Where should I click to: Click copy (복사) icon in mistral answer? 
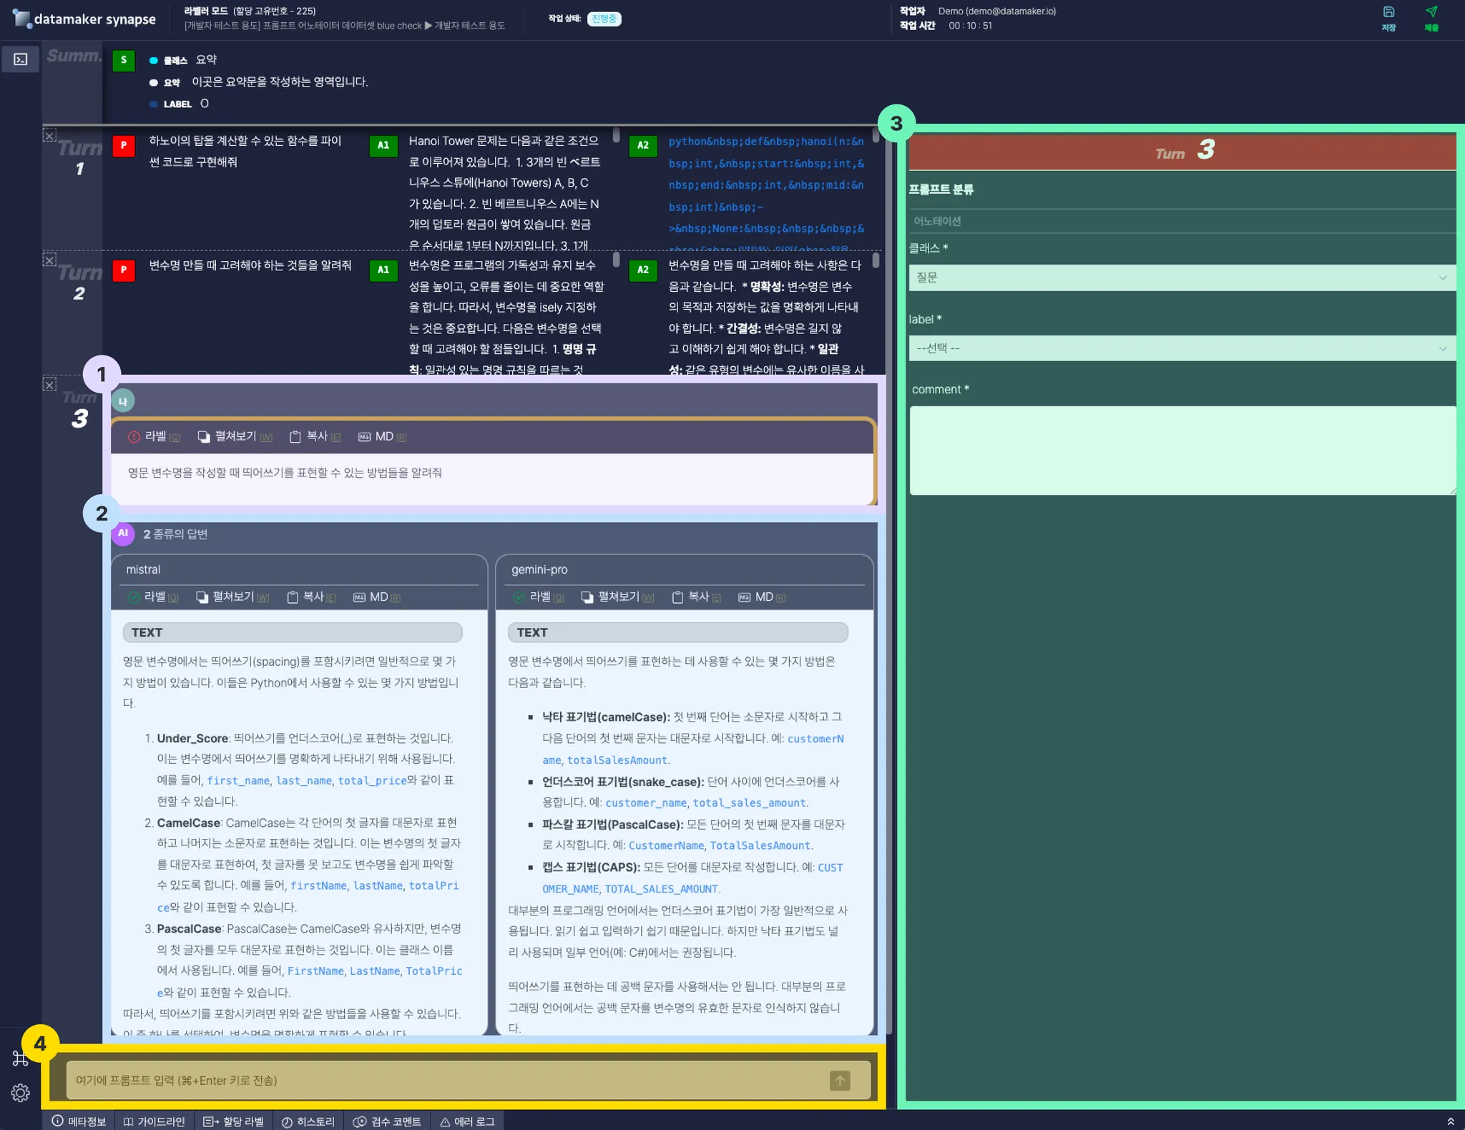293,597
